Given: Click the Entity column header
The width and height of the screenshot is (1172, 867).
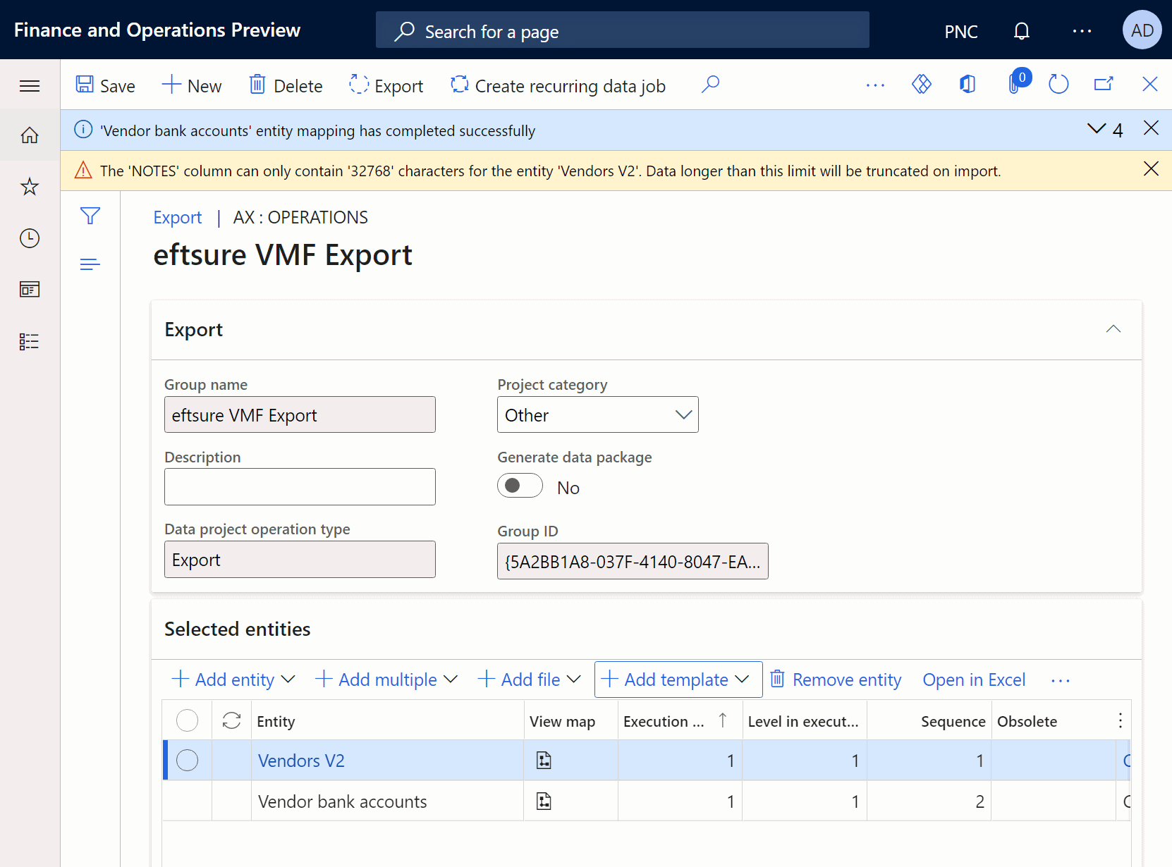Looking at the screenshot, I should coord(387,721).
